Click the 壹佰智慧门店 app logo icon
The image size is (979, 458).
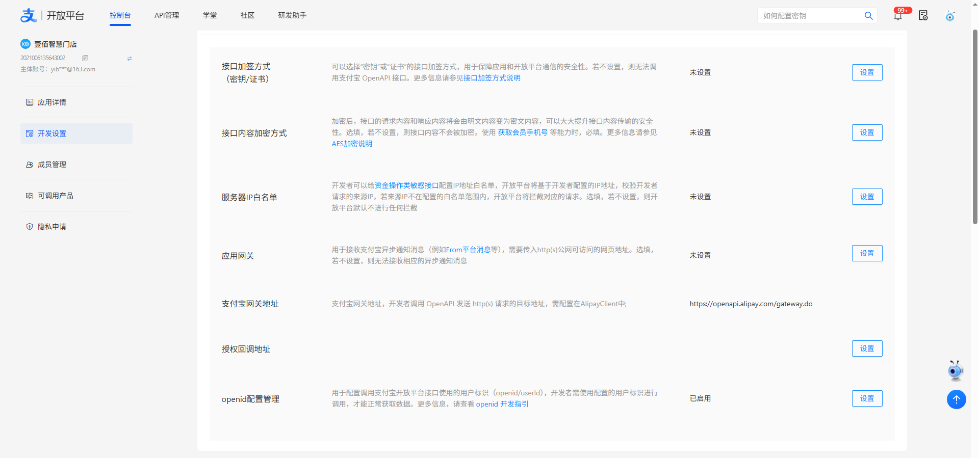click(x=25, y=44)
